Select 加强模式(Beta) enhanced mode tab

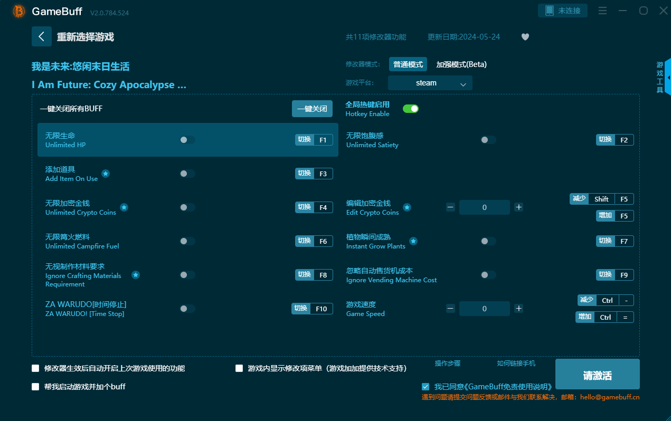click(461, 64)
